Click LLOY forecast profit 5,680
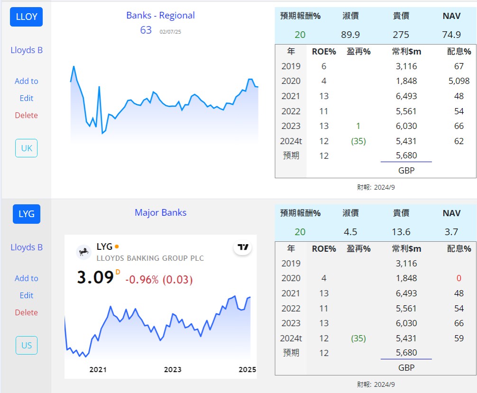This screenshot has width=477, height=393. [406, 155]
